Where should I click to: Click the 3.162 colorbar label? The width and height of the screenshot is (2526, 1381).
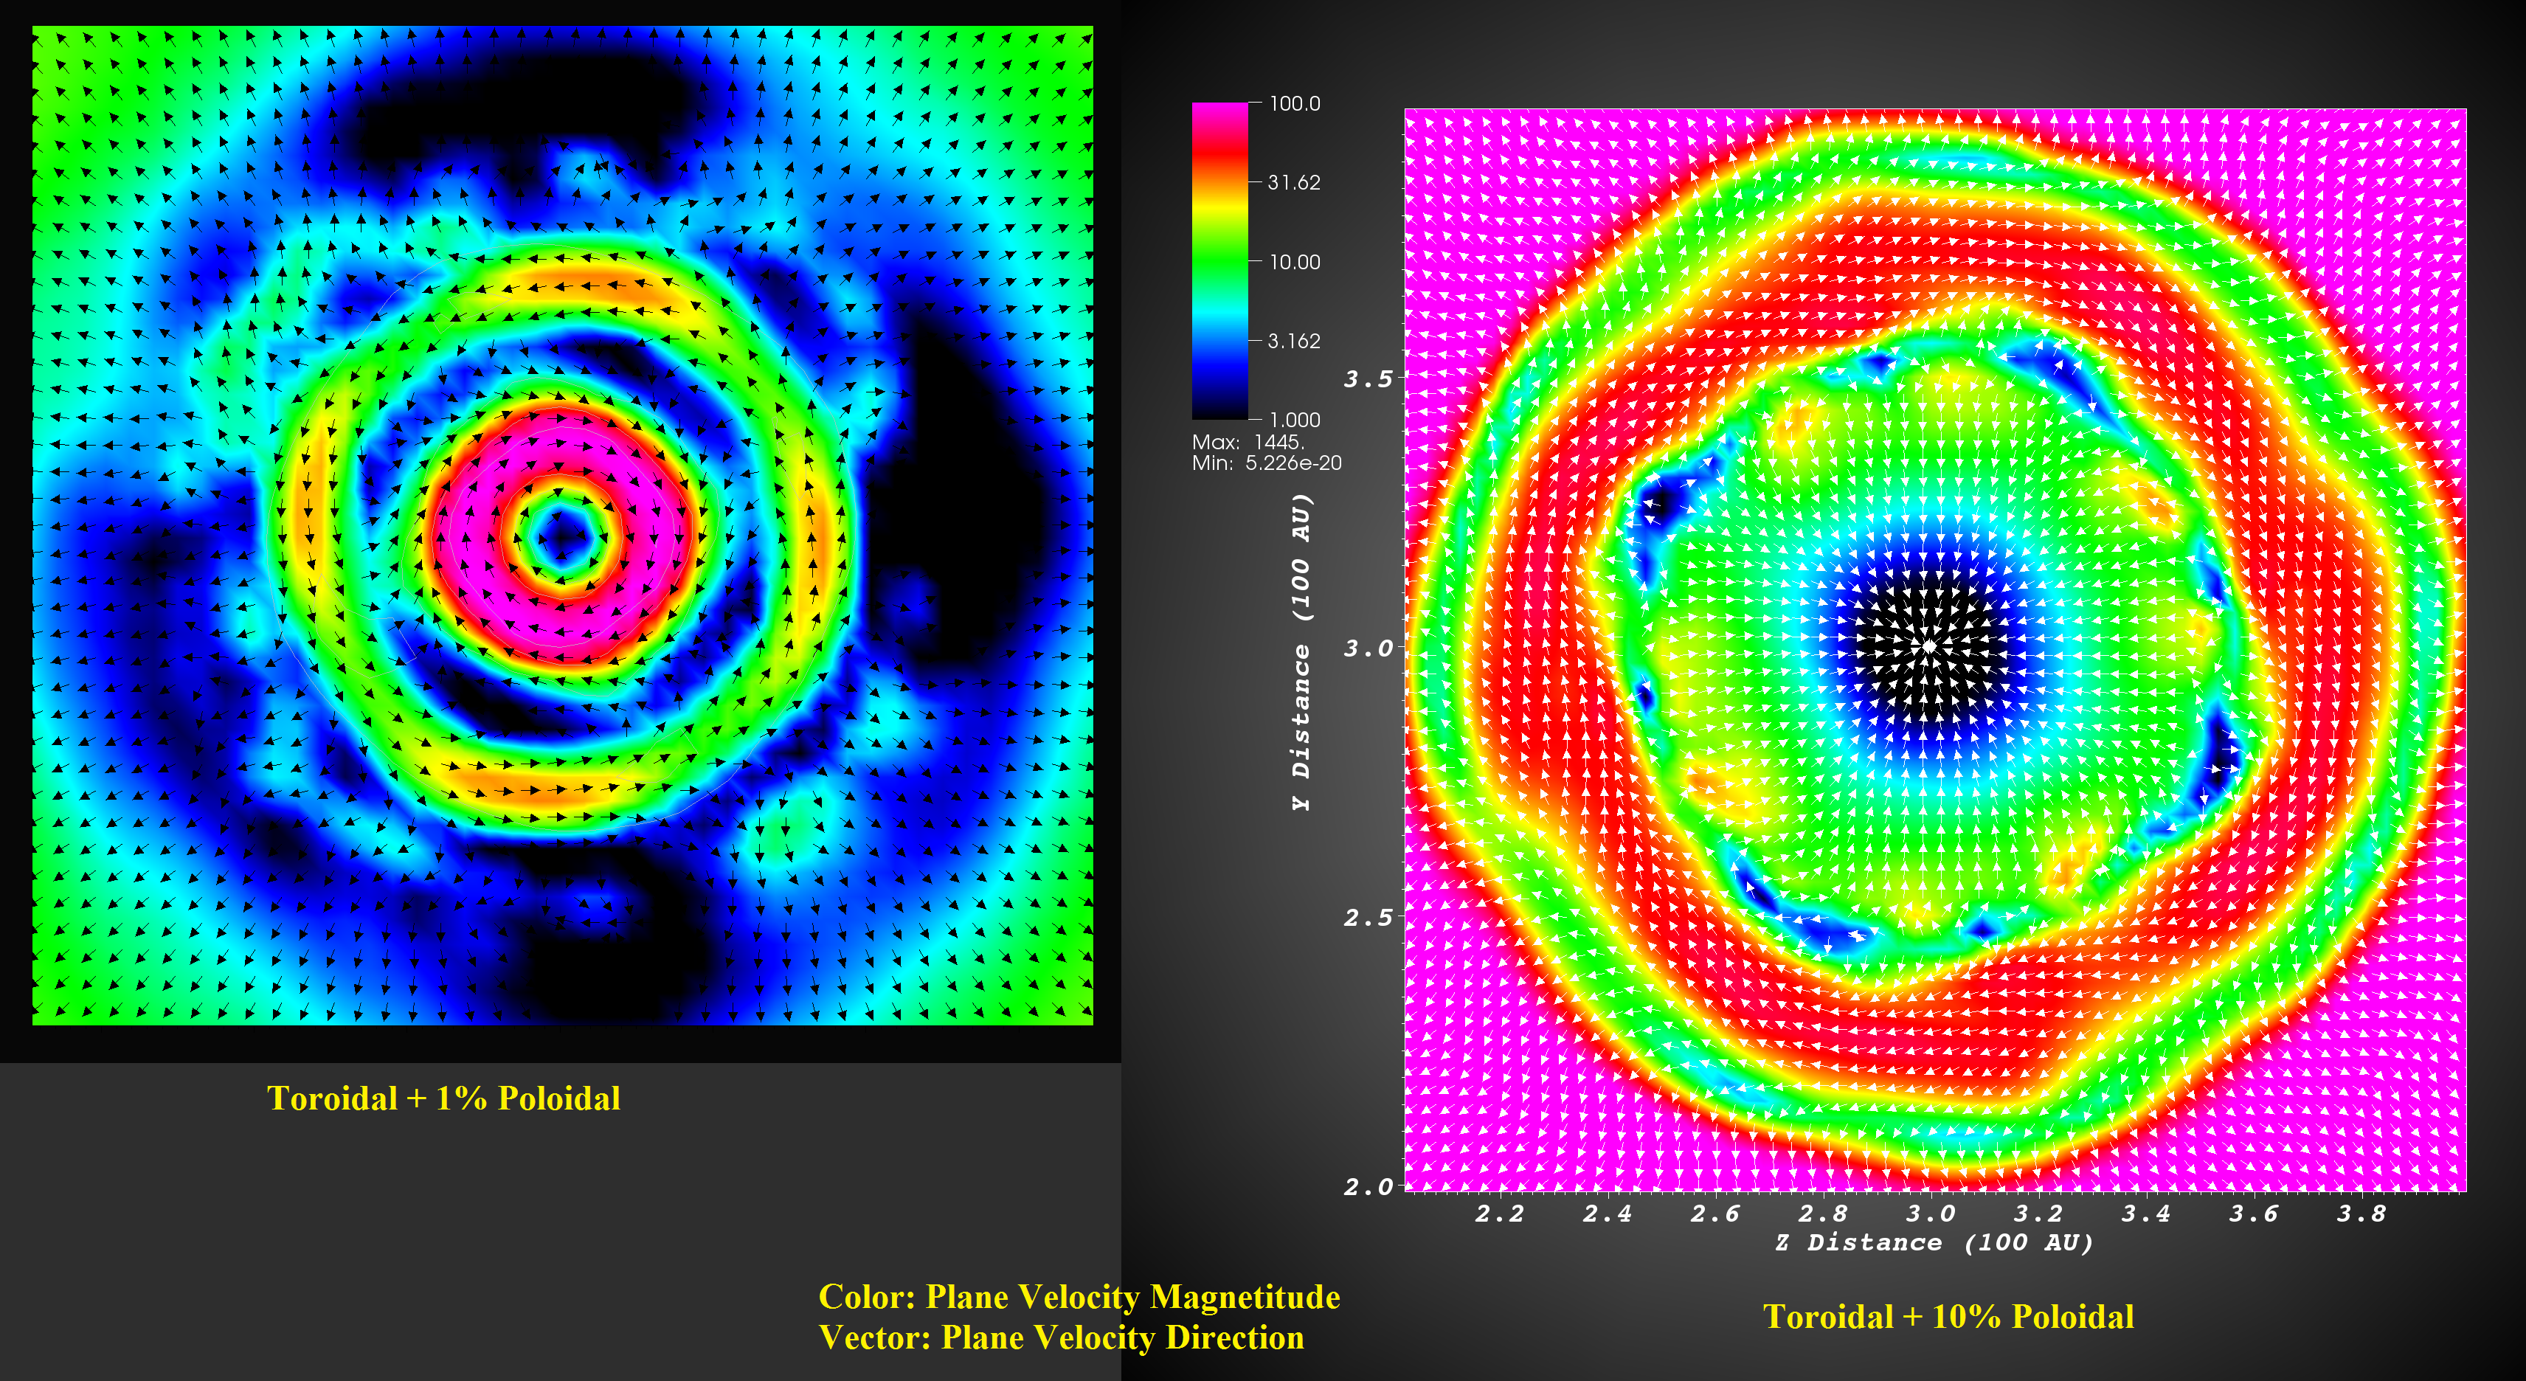click(x=1295, y=342)
